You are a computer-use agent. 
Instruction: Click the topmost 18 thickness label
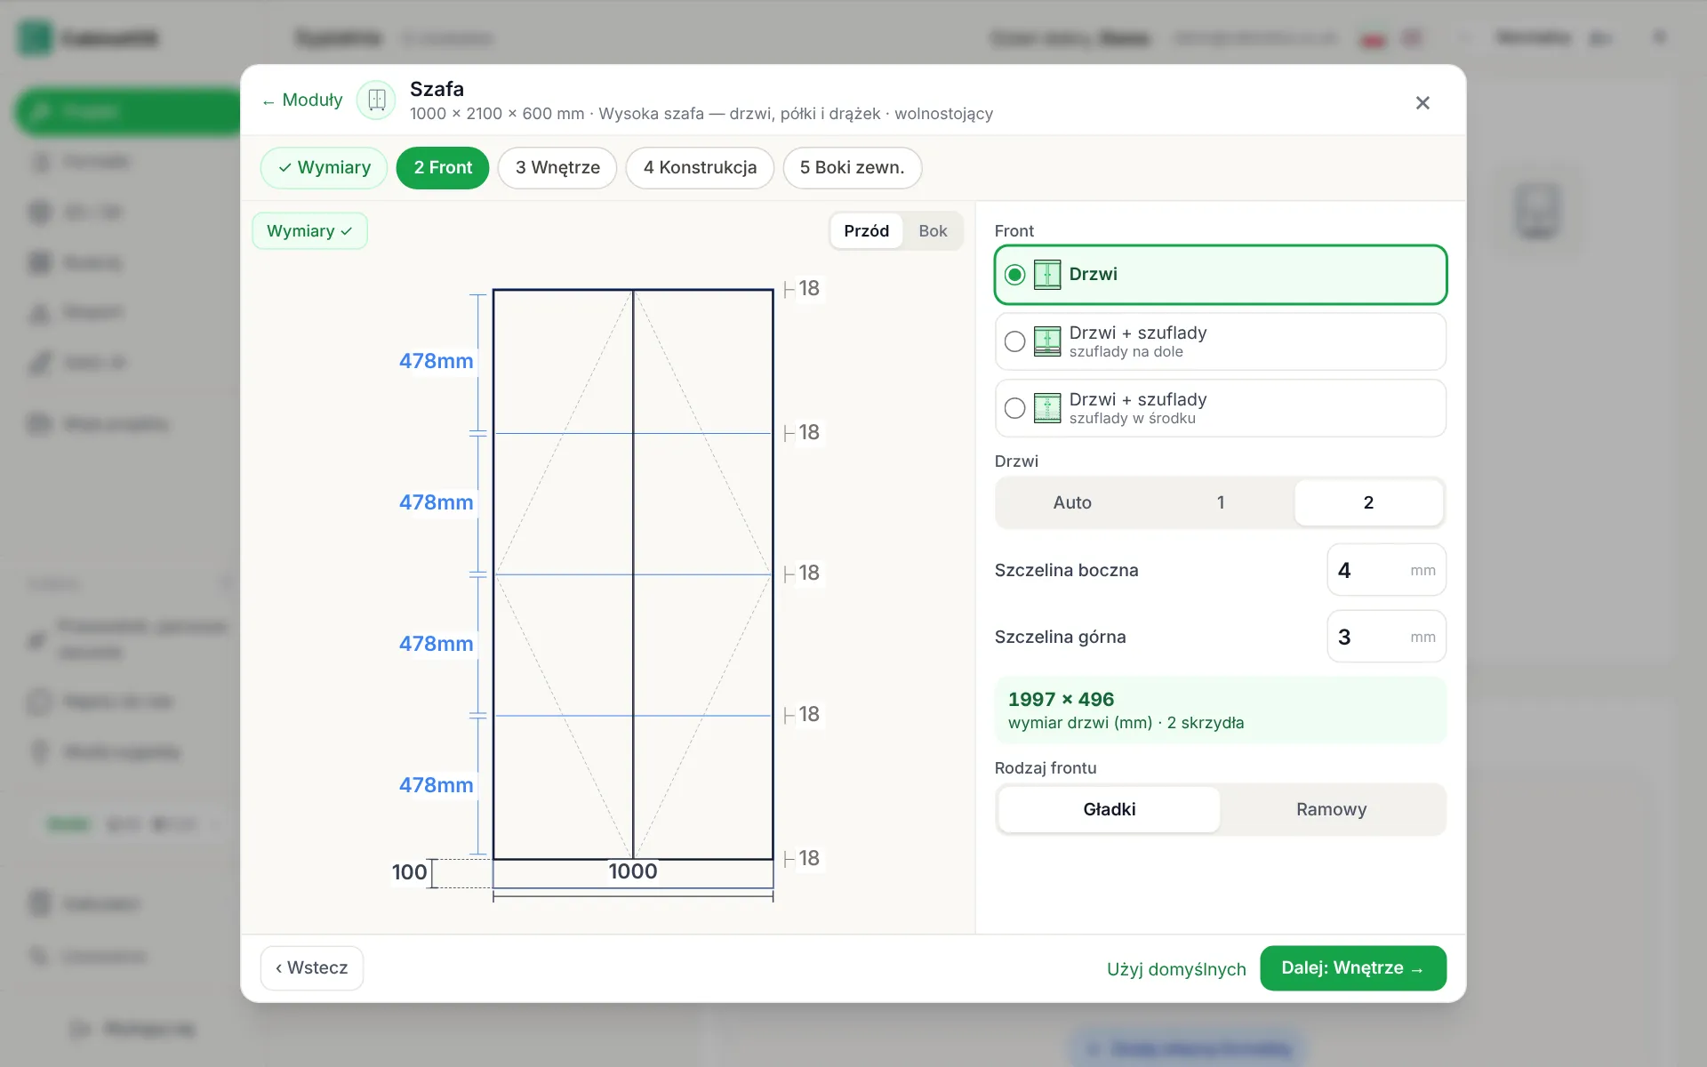[x=808, y=289]
